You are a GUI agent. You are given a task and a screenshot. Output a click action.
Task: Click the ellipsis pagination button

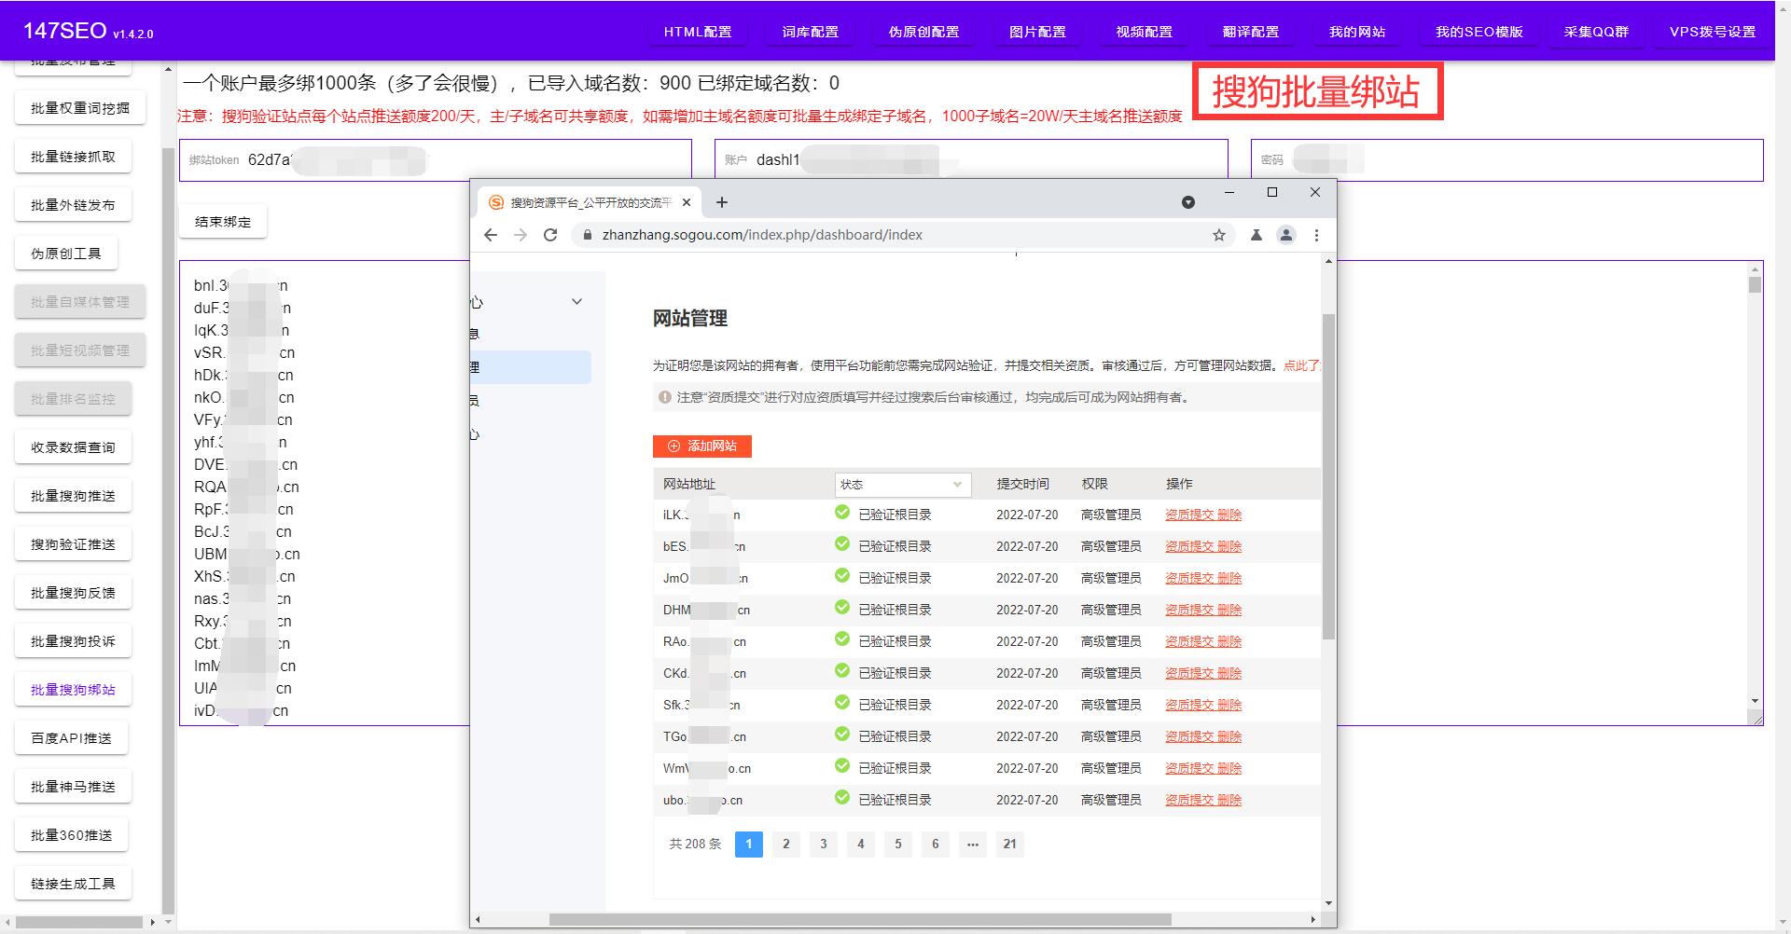[973, 844]
